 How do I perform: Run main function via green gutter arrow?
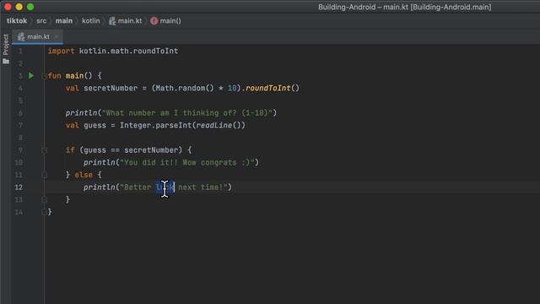click(31, 75)
